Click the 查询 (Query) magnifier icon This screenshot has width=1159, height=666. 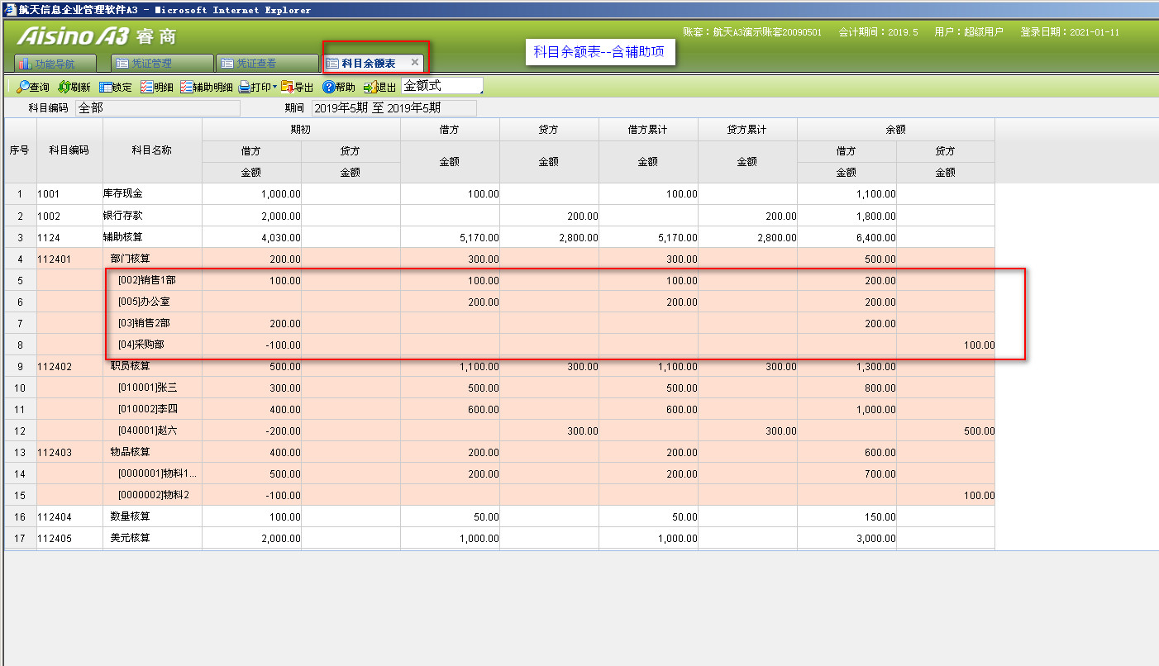point(22,87)
